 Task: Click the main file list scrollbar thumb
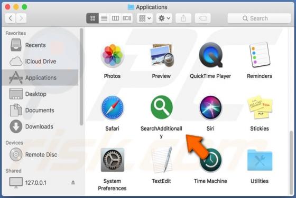pyautogui.click(x=291, y=162)
